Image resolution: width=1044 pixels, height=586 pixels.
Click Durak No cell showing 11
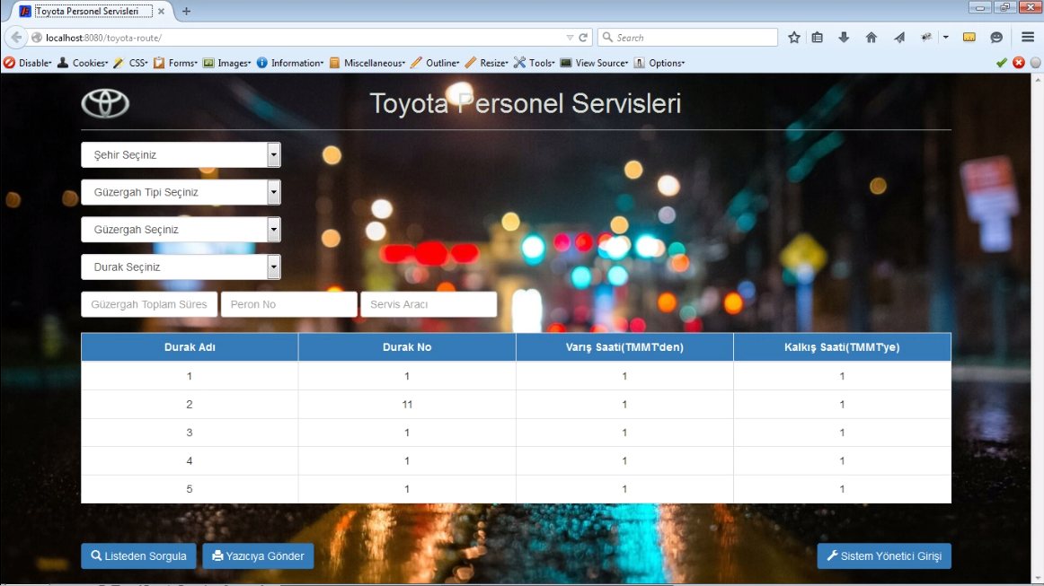pos(407,405)
